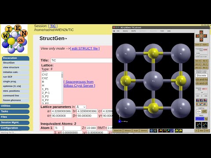Click the Translation Step value field
Viewport: 211px width, 158px height.
tap(205, 50)
